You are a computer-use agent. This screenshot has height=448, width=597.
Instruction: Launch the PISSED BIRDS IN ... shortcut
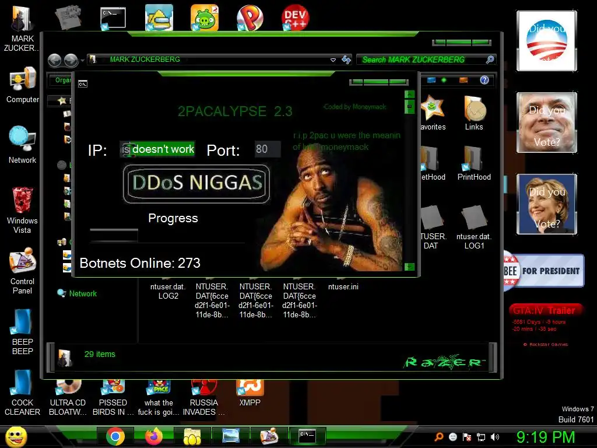[113, 398]
